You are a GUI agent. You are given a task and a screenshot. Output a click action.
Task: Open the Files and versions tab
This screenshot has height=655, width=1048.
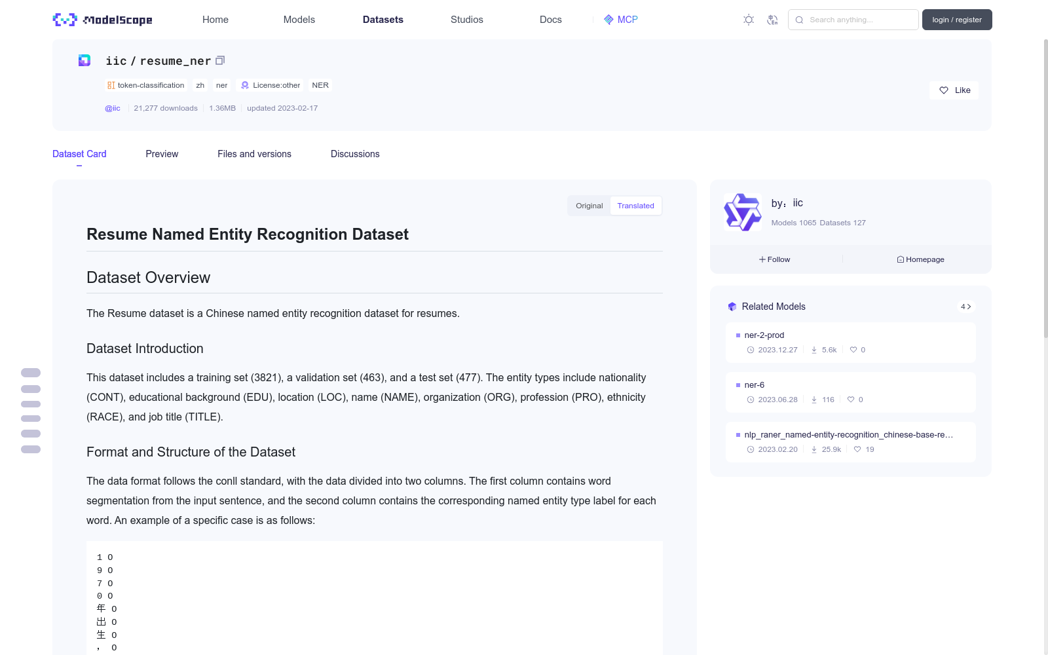click(254, 154)
